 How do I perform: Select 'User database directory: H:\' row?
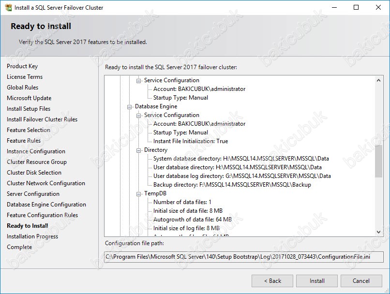pyautogui.click(x=237, y=167)
